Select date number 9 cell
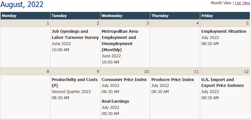 tap(76, 71)
